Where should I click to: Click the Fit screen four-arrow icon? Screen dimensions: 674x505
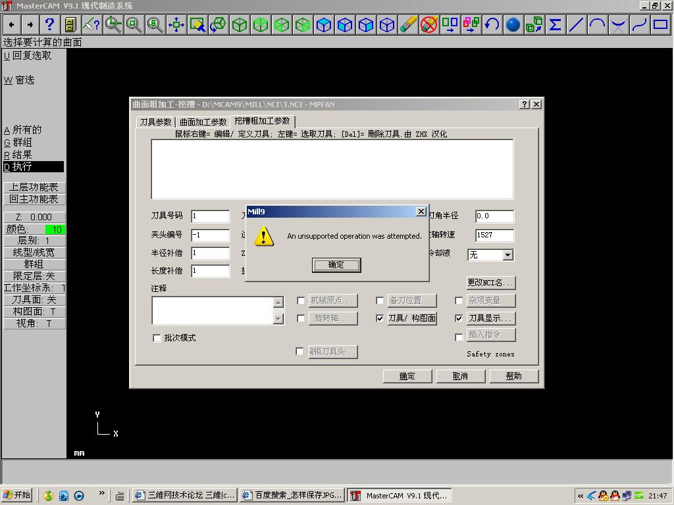coord(176,25)
